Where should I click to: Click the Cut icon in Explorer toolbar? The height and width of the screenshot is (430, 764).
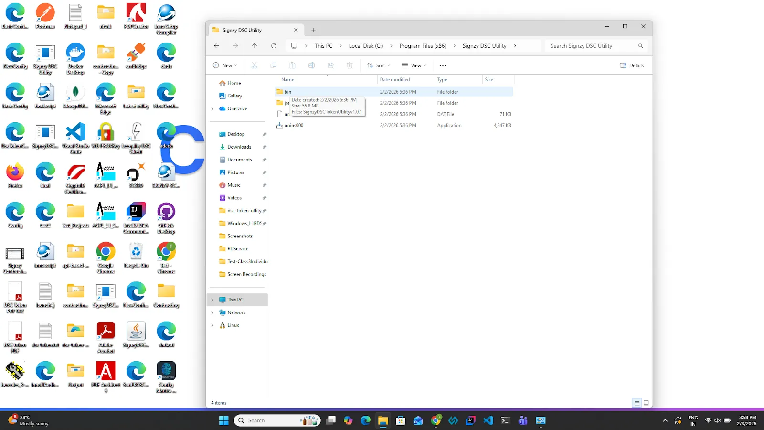pyautogui.click(x=254, y=65)
